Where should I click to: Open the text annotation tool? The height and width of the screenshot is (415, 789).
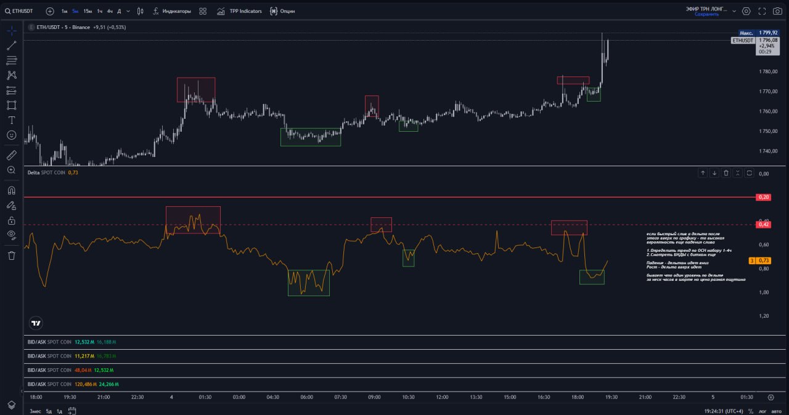pos(11,120)
